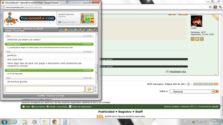Click the volume speaker tray icon

click(205, 122)
